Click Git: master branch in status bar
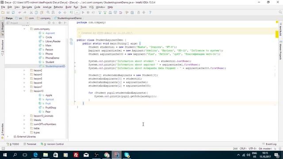283x159 pixels. point(265,148)
